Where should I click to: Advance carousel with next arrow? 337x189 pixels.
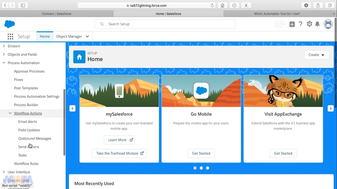click(x=331, y=108)
